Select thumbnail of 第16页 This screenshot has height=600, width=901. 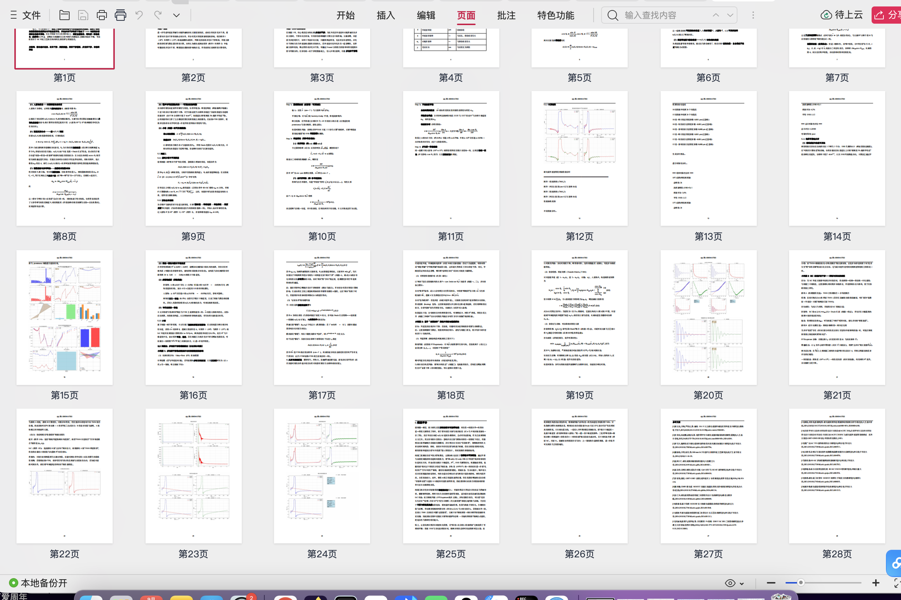pos(193,317)
